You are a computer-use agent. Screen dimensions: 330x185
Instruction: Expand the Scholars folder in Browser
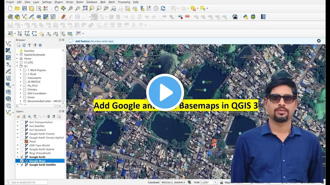point(21,90)
